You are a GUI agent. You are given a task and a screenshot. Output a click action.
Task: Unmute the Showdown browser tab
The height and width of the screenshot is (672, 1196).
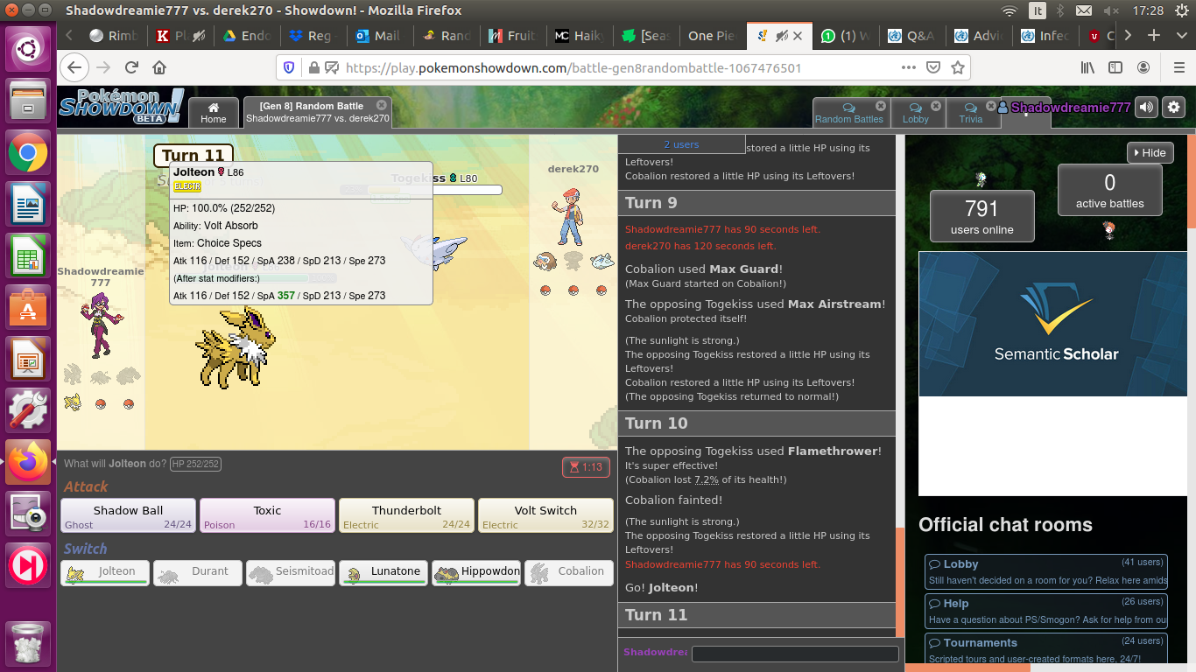pos(783,36)
